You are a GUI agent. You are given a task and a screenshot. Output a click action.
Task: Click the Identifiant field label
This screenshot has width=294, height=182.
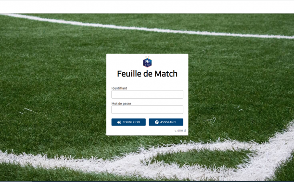coord(119,88)
